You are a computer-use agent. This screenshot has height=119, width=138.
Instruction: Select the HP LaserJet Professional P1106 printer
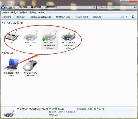click(x=50, y=38)
